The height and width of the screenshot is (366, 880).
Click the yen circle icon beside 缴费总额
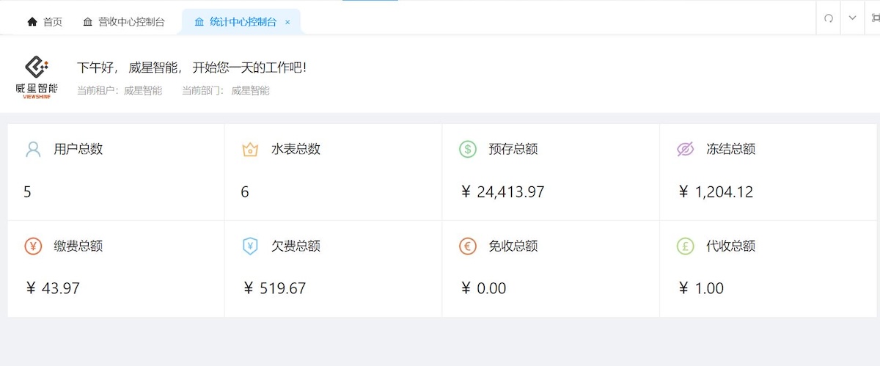tap(33, 246)
